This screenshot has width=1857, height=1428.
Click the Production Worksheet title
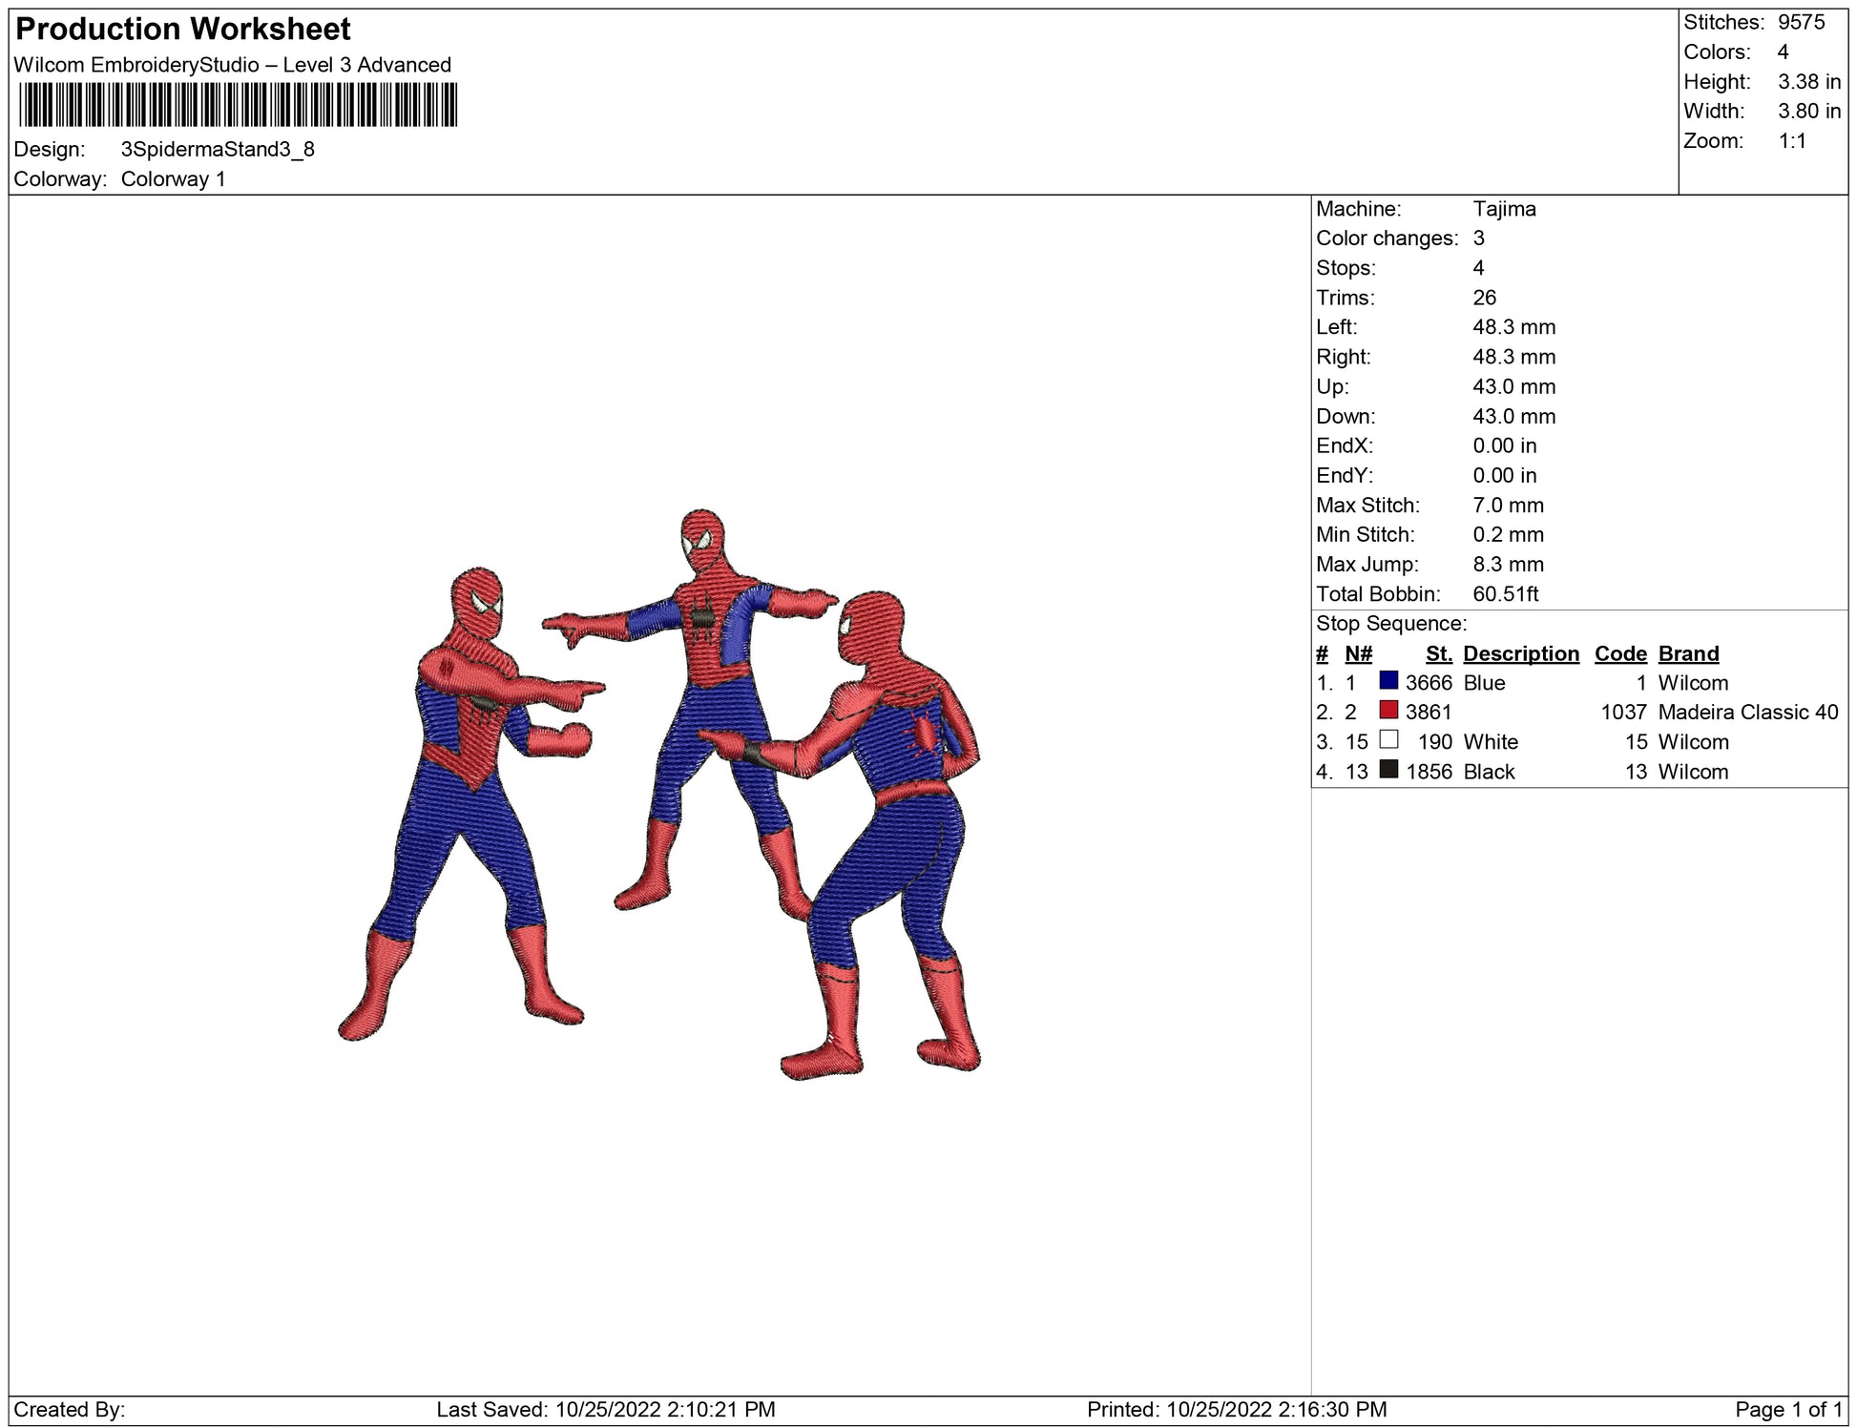pos(183,30)
